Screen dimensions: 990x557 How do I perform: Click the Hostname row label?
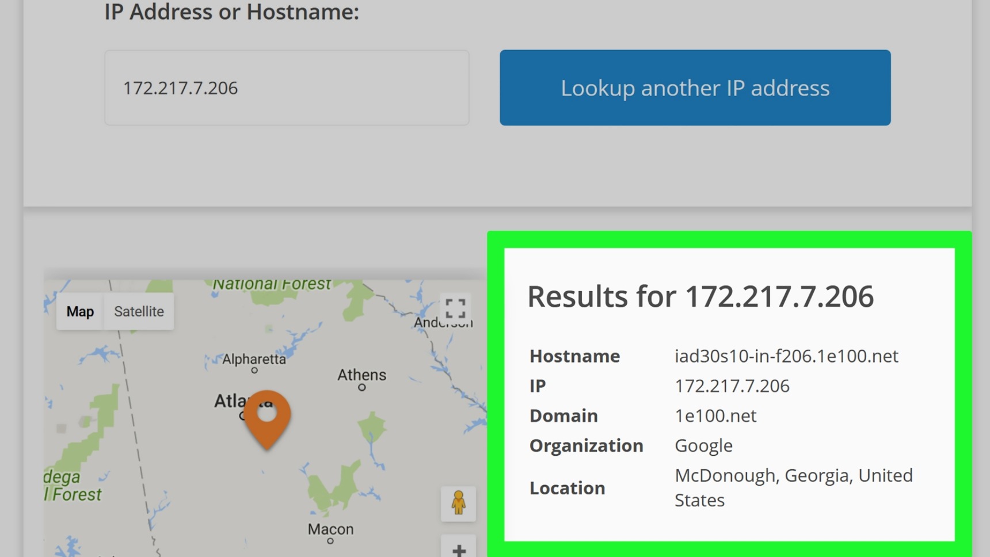pos(574,356)
